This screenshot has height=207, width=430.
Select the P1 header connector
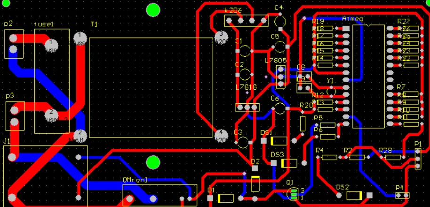tap(418, 159)
